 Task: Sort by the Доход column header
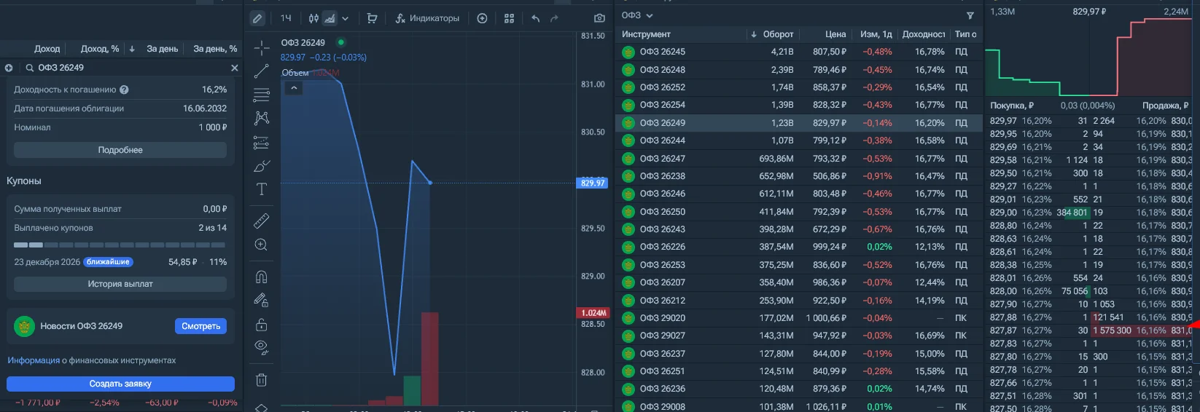[47, 49]
